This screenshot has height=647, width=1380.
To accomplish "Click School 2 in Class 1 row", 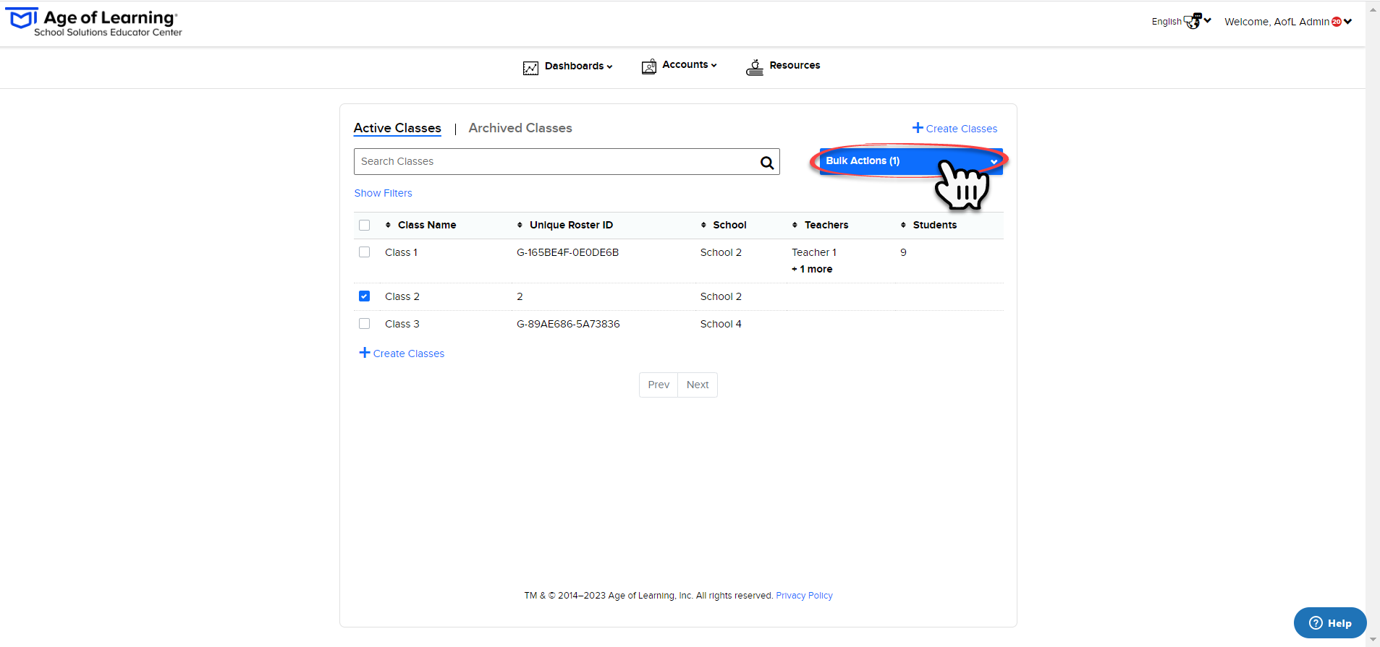I will pos(721,252).
